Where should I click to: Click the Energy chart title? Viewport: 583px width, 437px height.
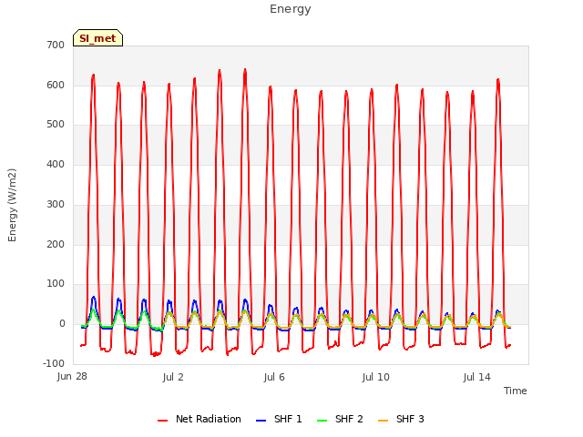pyautogui.click(x=290, y=9)
